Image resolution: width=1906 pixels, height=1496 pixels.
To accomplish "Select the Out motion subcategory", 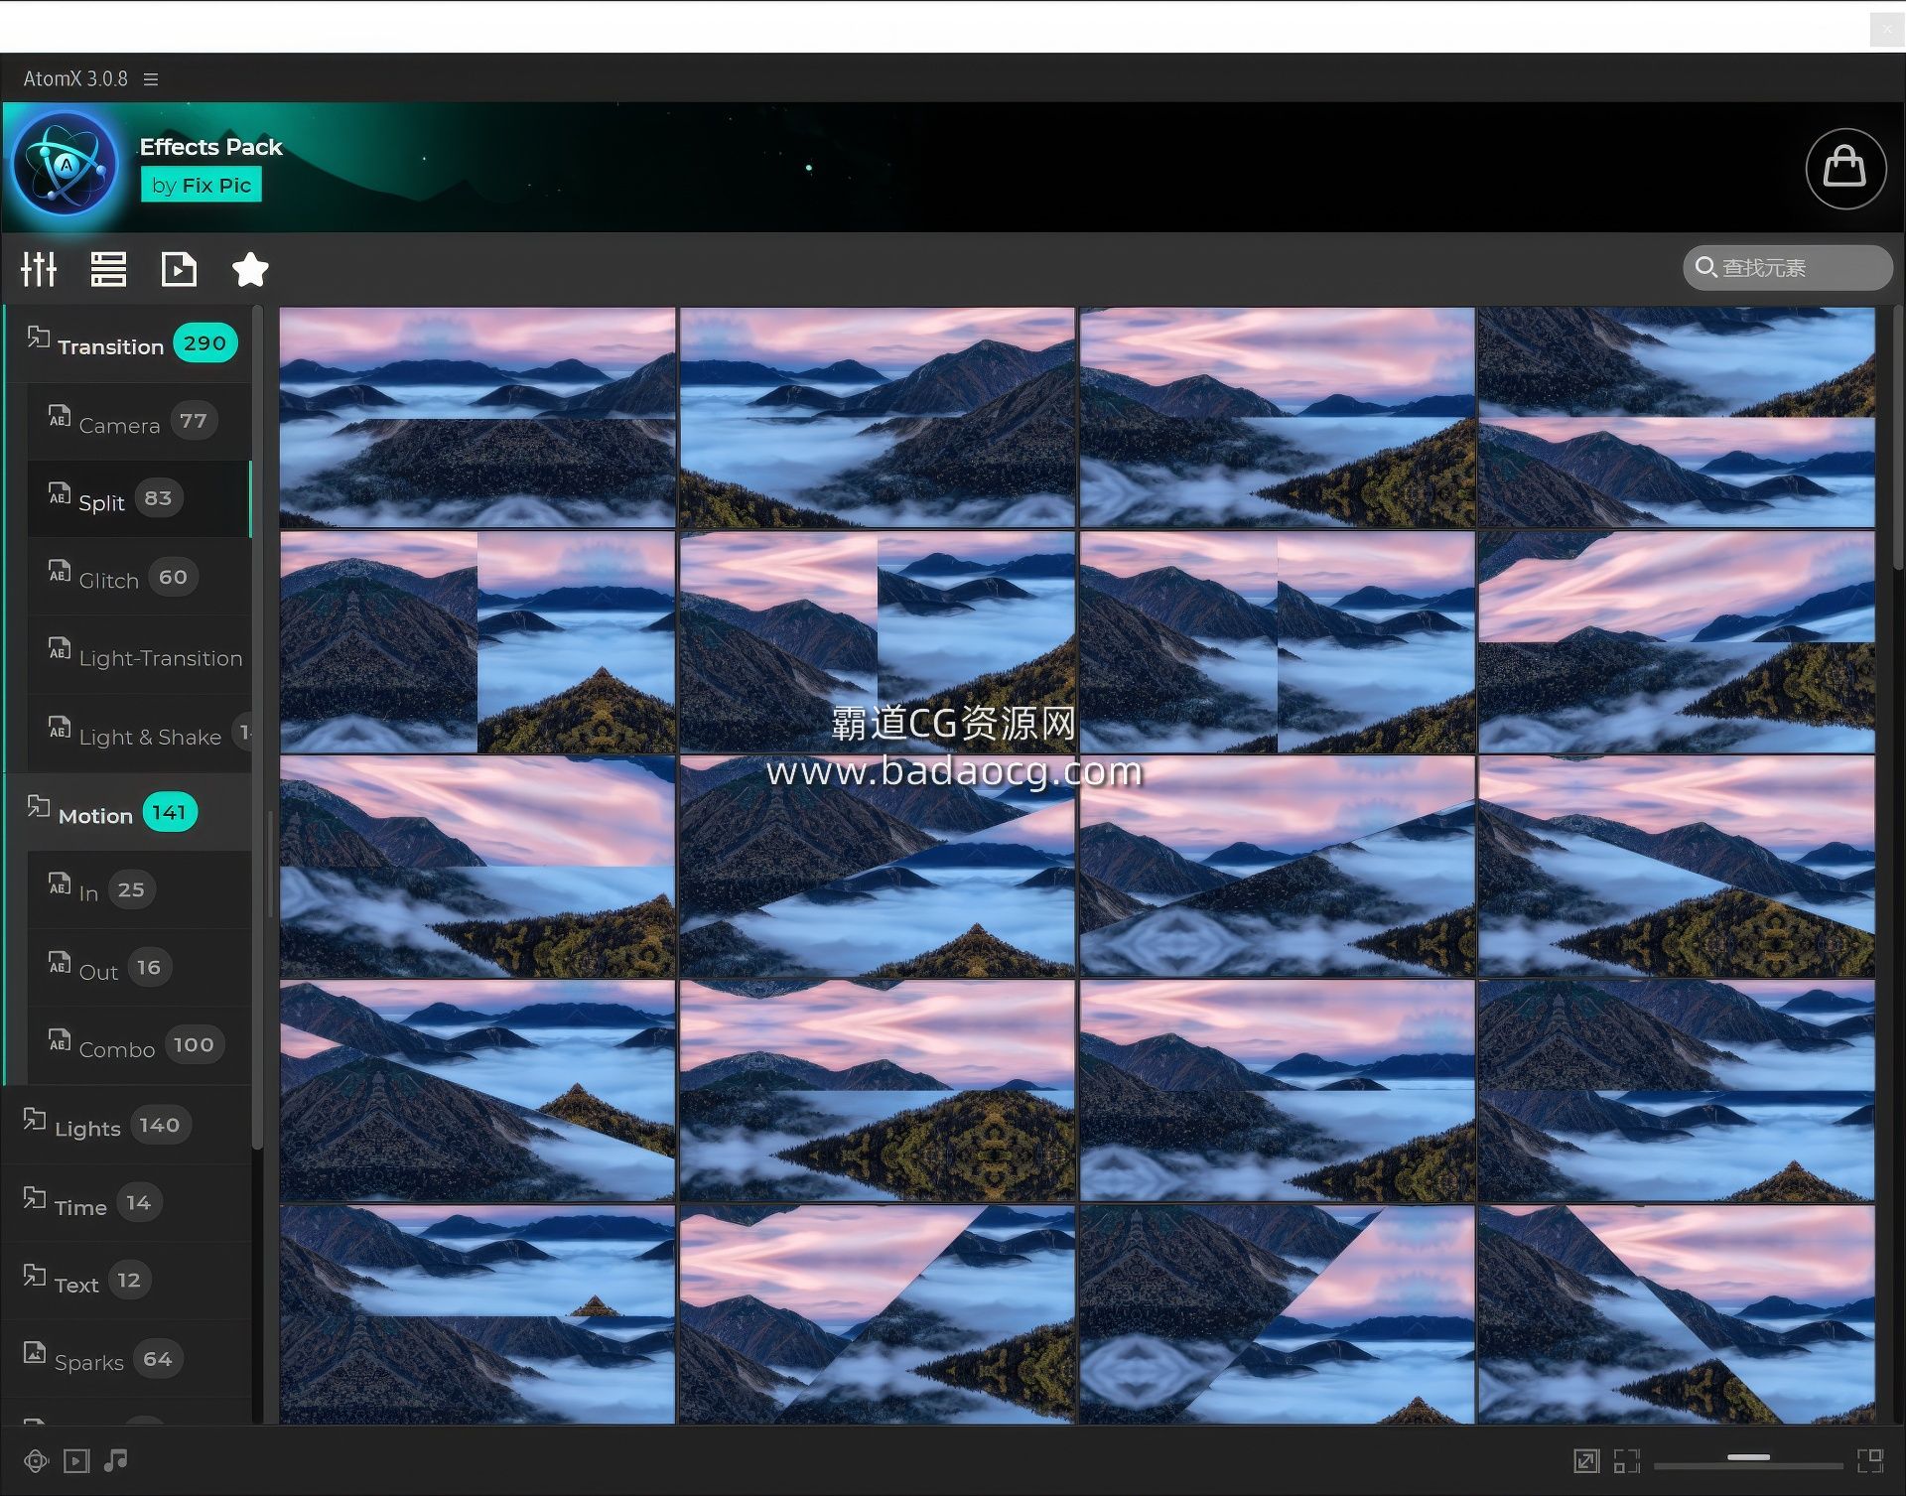I will pos(139,968).
